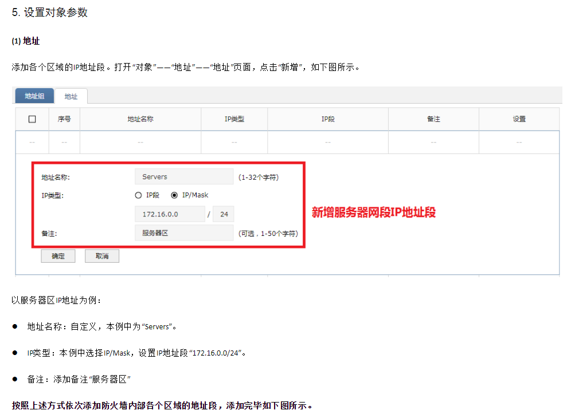Select the IP段 radio button
The height and width of the screenshot is (418, 571).
(x=138, y=195)
